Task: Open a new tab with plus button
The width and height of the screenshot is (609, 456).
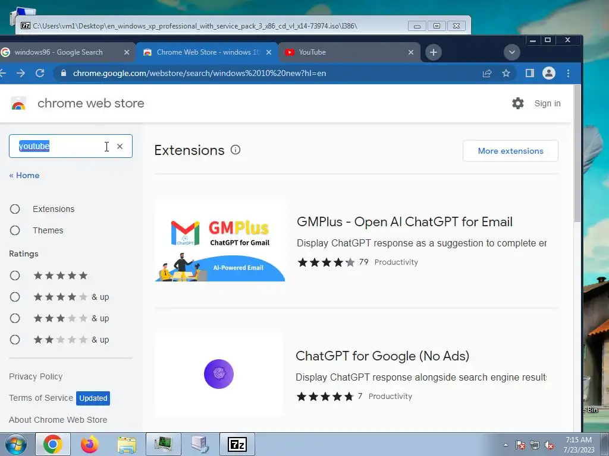Action: tap(434, 52)
